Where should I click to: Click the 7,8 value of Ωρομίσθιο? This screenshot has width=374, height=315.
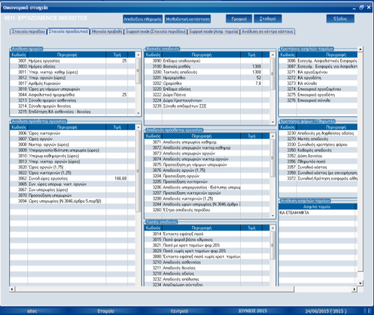[258, 83]
